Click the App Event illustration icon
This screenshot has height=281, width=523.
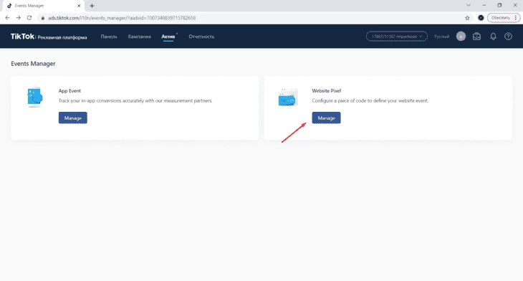[x=34, y=97]
